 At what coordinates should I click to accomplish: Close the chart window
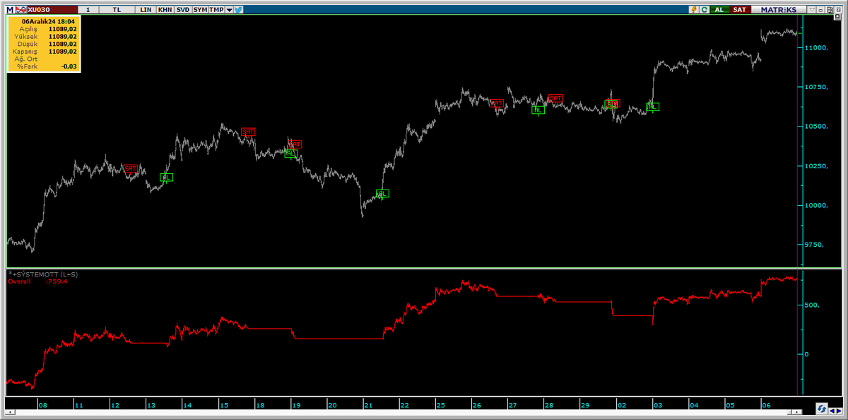[838, 10]
